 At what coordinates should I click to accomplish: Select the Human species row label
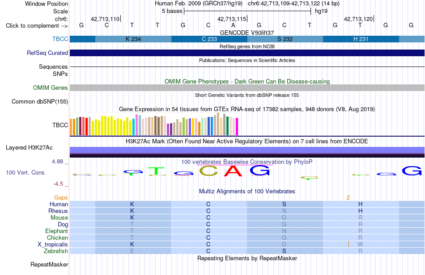point(59,204)
